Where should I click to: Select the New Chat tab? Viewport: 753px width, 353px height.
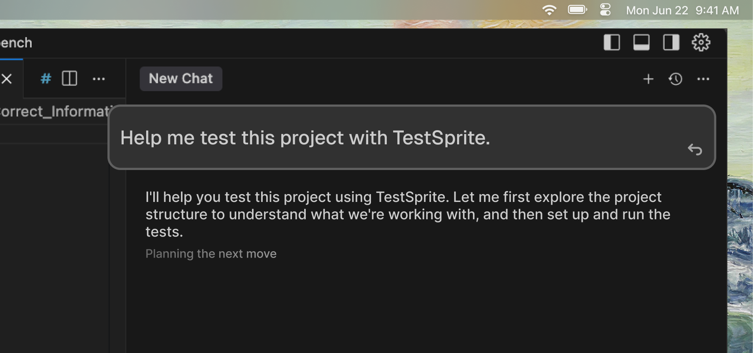click(x=181, y=78)
